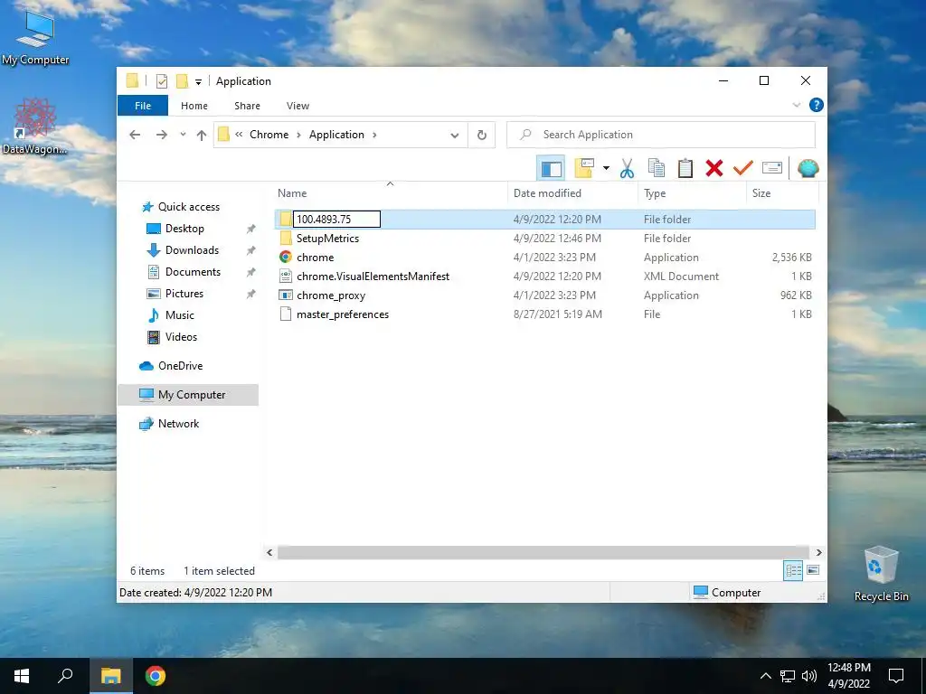Go forward with the right arrow
This screenshot has height=694, width=926.
pos(161,135)
